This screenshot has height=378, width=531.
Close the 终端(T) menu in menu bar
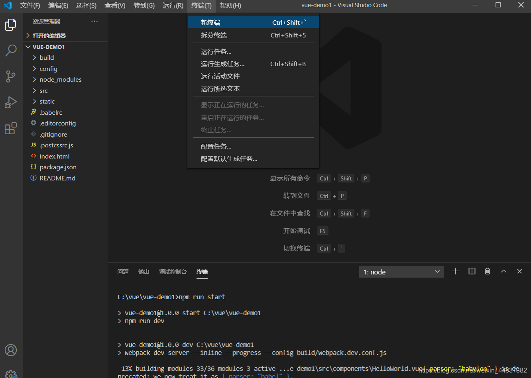[201, 6]
